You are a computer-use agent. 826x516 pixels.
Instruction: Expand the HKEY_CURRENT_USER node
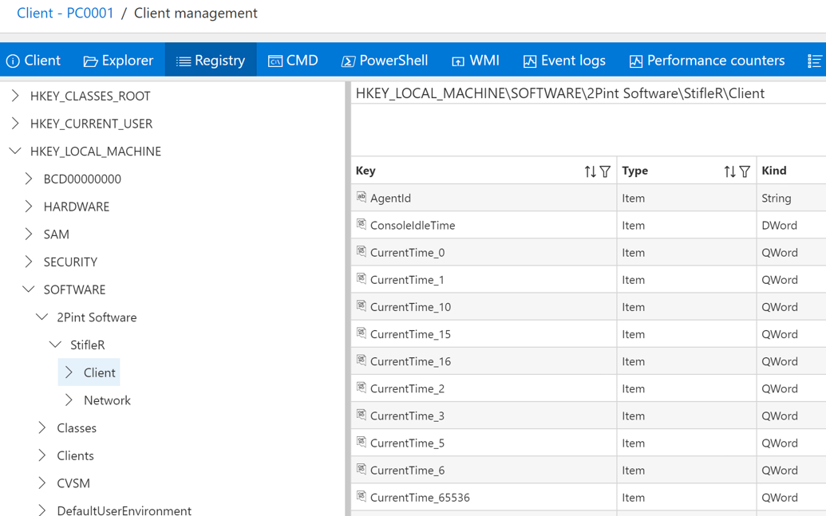(15, 123)
